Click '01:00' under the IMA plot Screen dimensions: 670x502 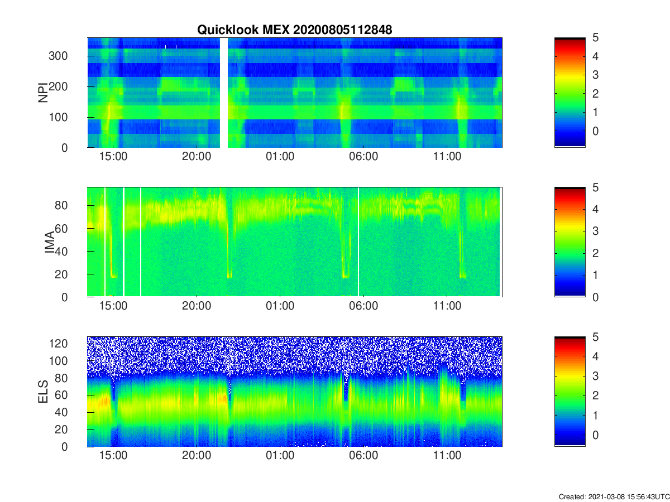tap(280, 306)
